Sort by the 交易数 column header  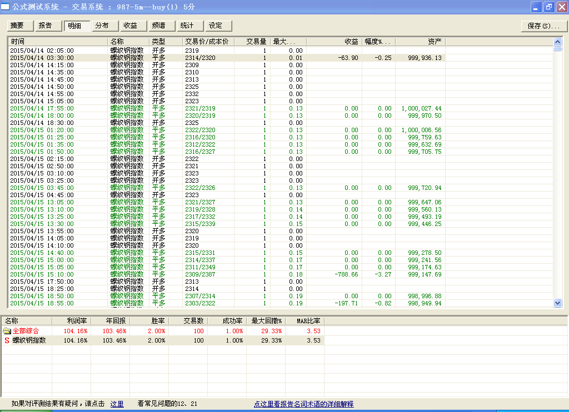tap(188, 320)
